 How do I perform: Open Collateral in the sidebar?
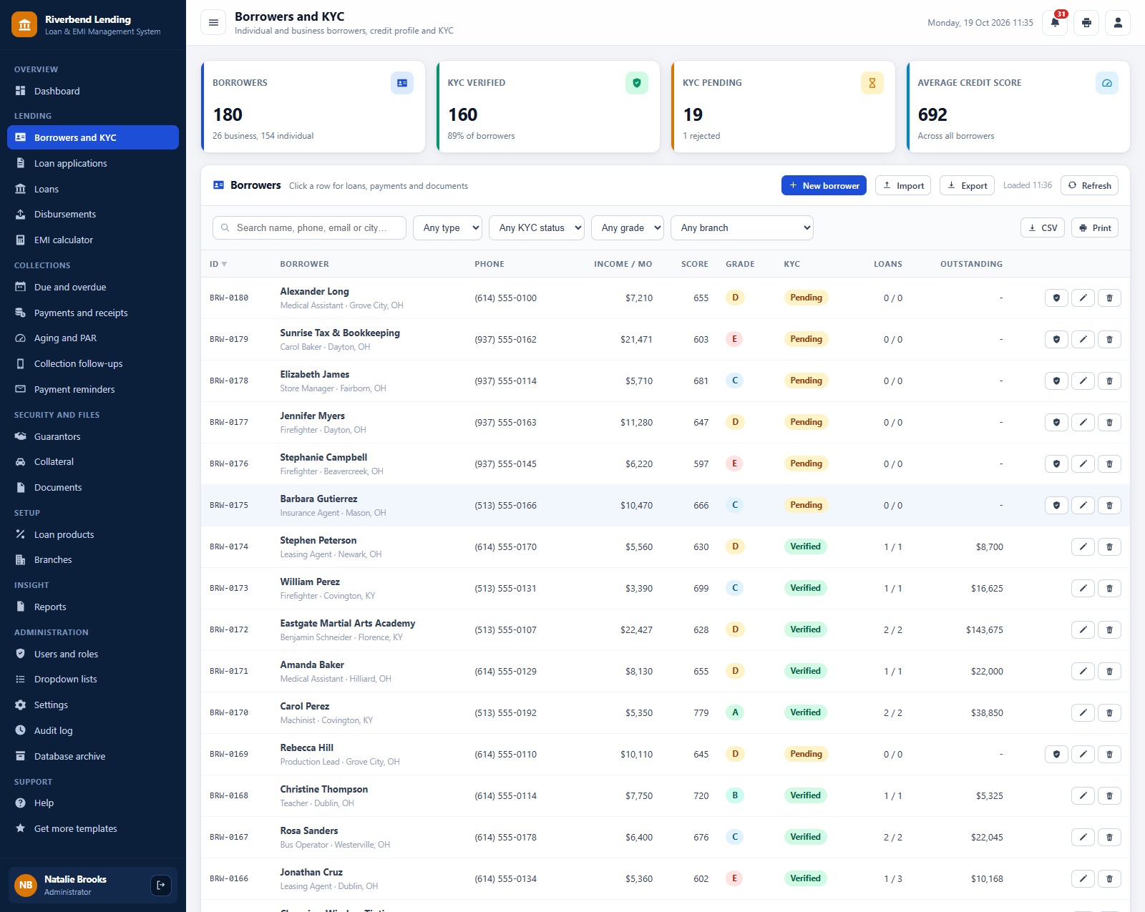click(93, 461)
